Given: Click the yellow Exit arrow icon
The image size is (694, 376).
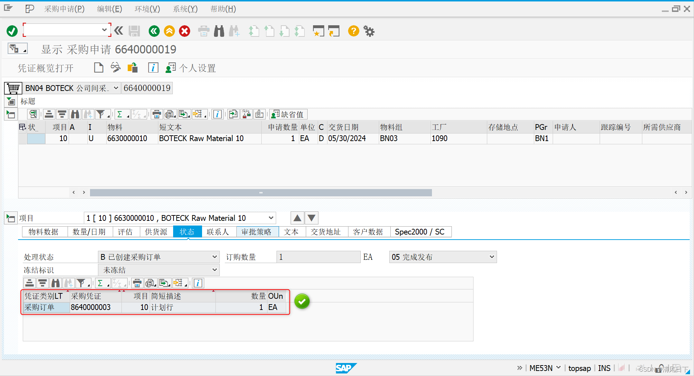Looking at the screenshot, I should coord(169,31).
